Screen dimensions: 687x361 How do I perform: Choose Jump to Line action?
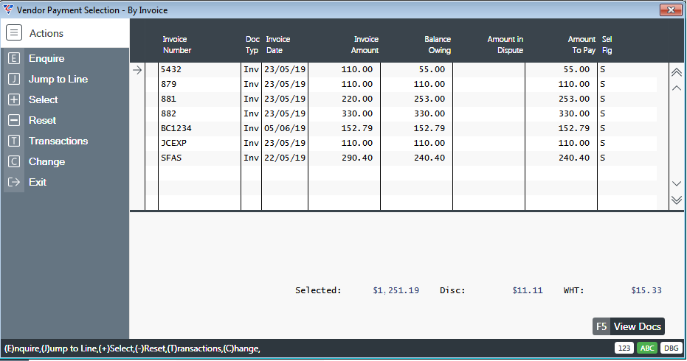pos(58,79)
